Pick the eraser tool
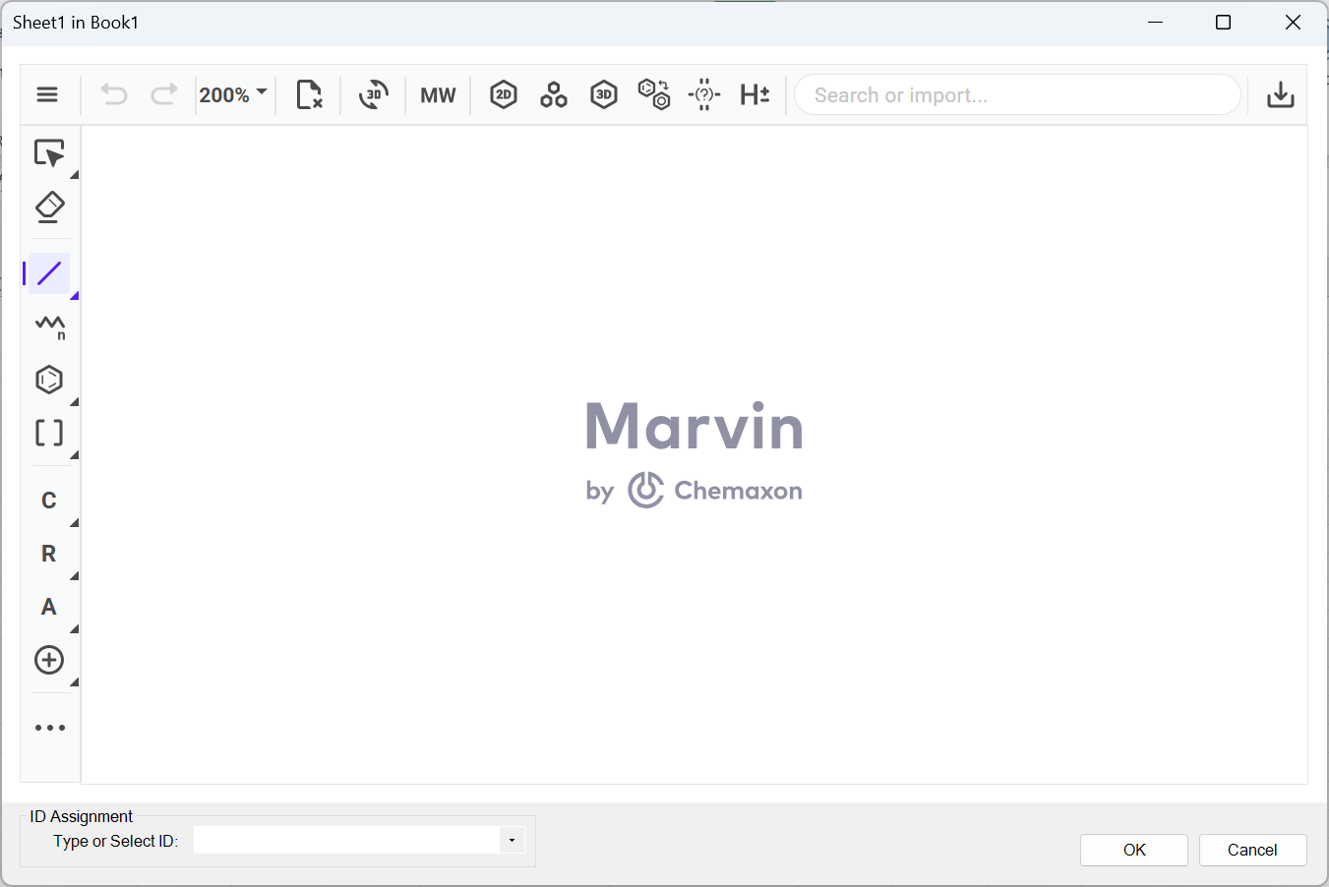Viewport: 1329px width, 887px height. click(49, 207)
